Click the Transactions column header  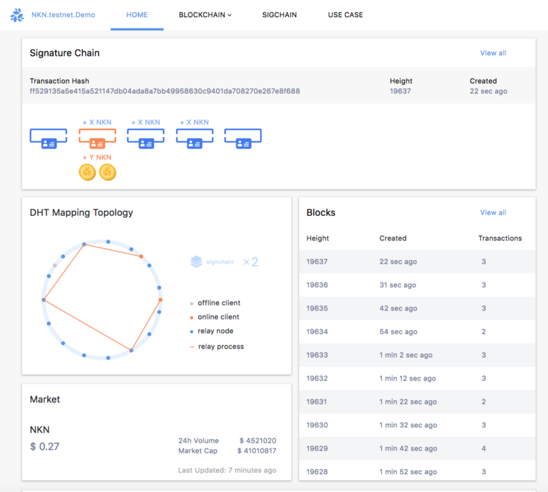(x=500, y=238)
